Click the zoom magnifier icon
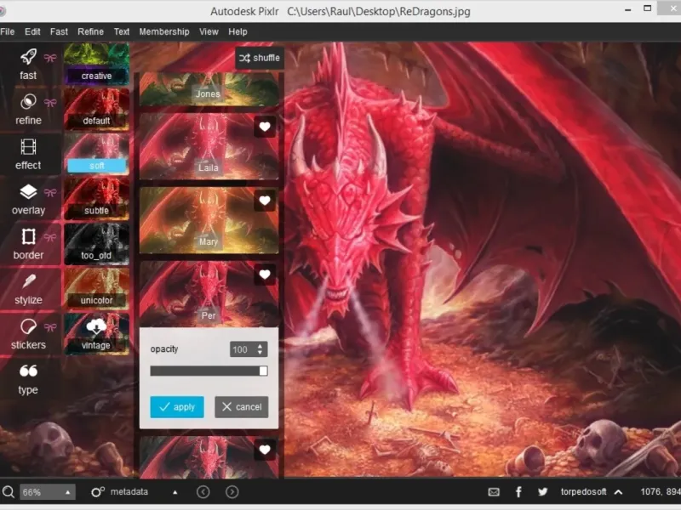 (x=9, y=492)
